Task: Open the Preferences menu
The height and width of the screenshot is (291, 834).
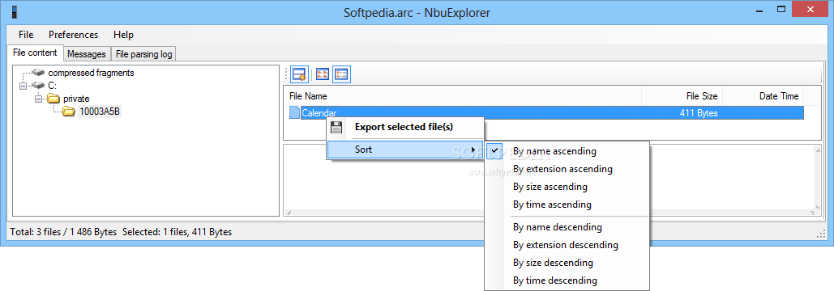Action: tap(74, 35)
